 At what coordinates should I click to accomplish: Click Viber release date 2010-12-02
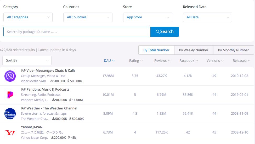[240, 76]
